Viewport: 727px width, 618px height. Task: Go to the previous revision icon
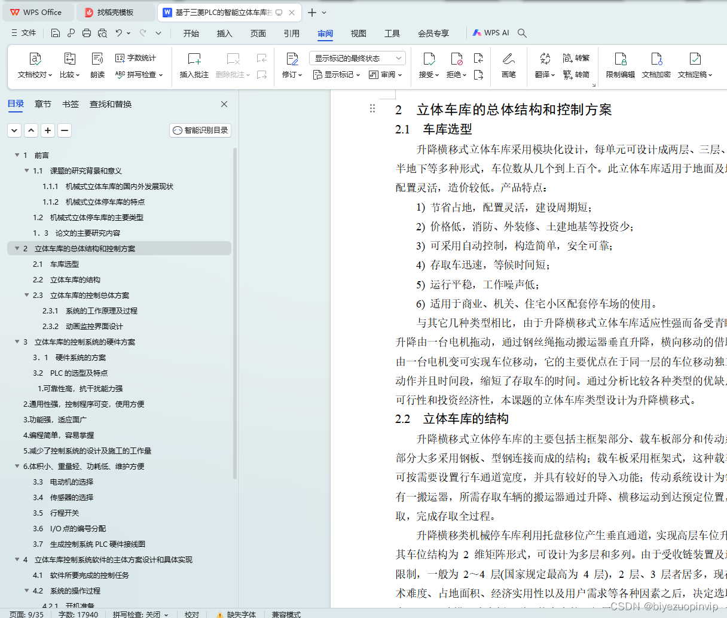(478, 58)
